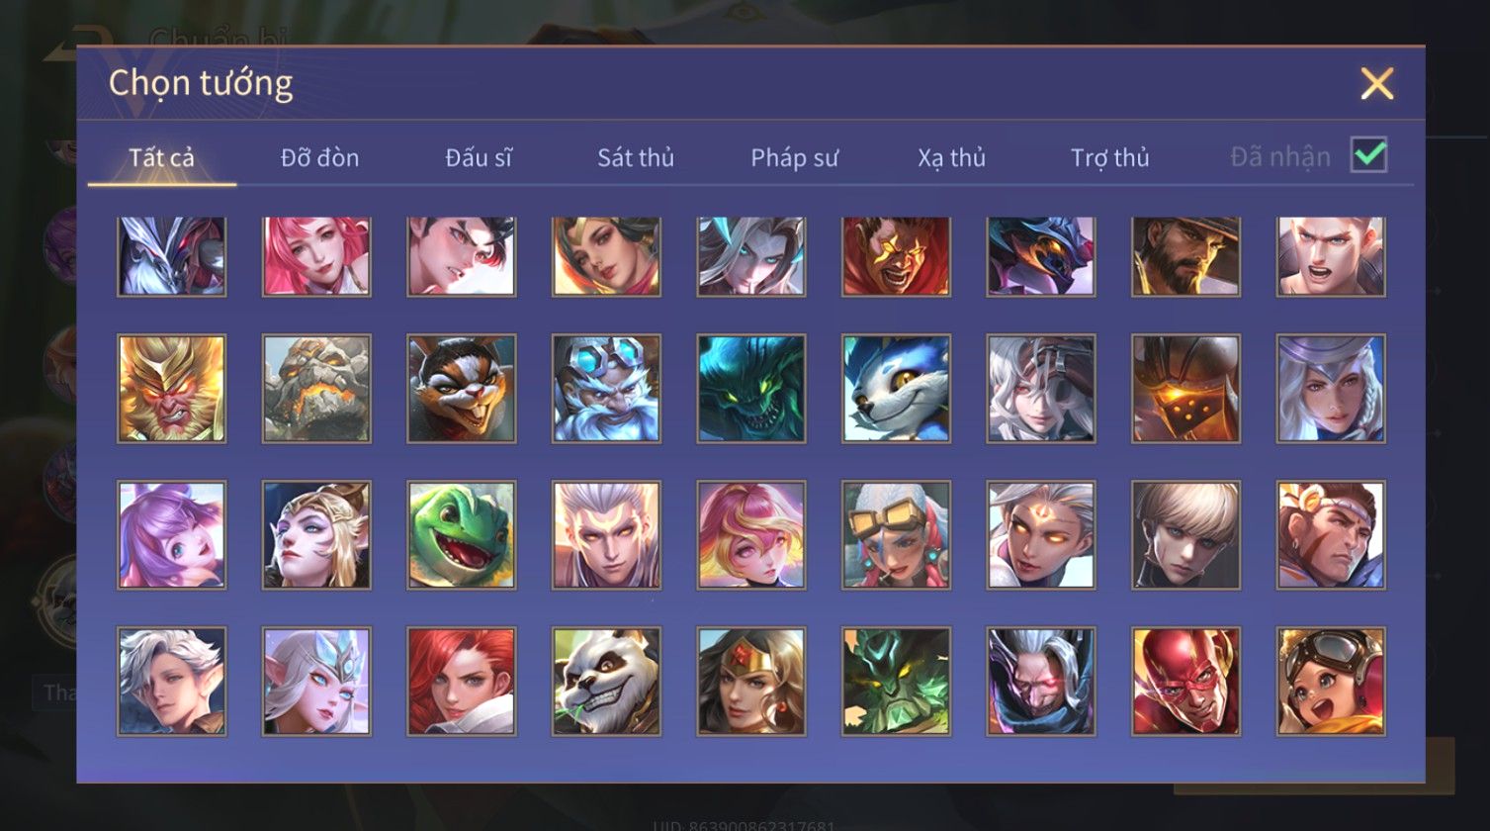Viewport: 1490px width, 831px height.
Task: Switch to the Xạ thủ tab
Action: click(x=951, y=157)
